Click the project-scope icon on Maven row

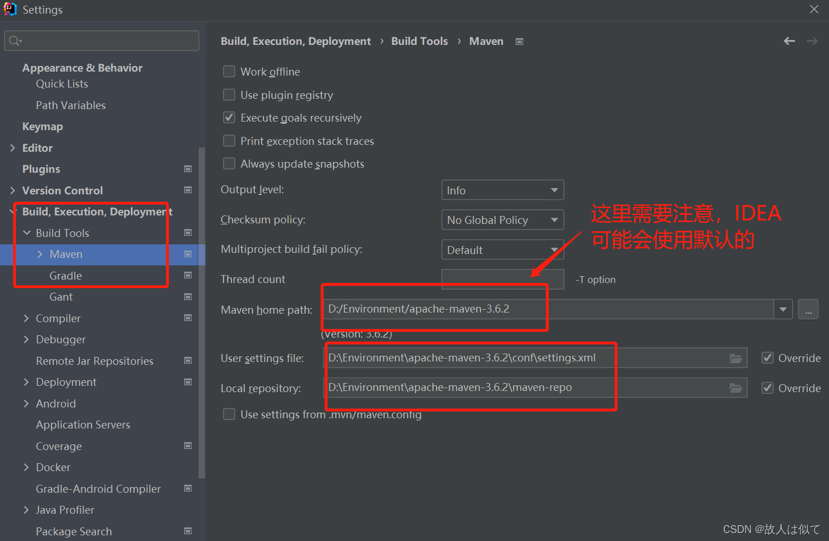click(188, 254)
